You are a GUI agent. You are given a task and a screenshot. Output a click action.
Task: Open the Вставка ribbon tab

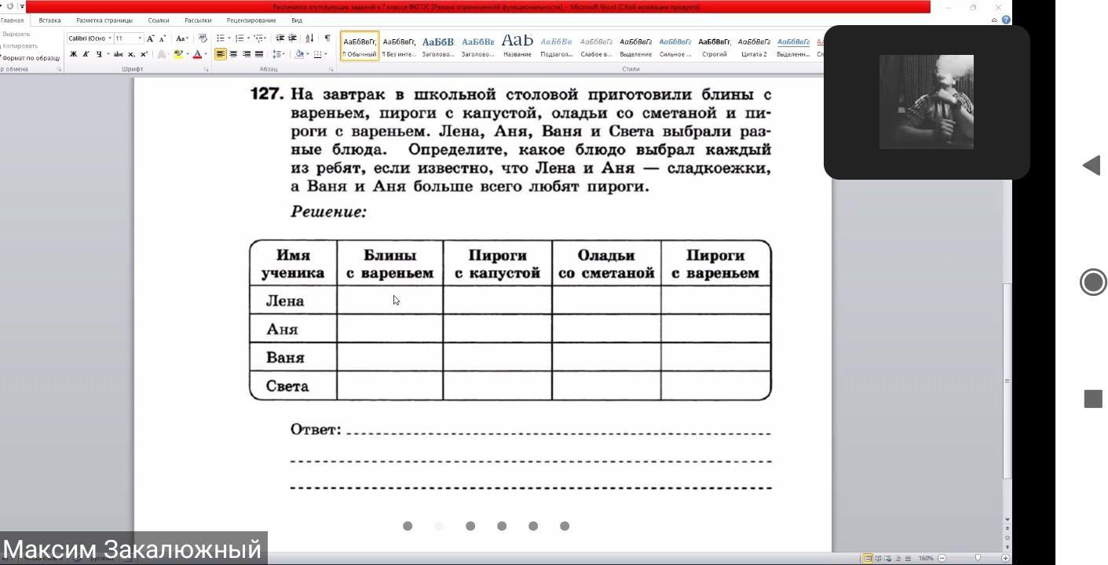tap(49, 20)
